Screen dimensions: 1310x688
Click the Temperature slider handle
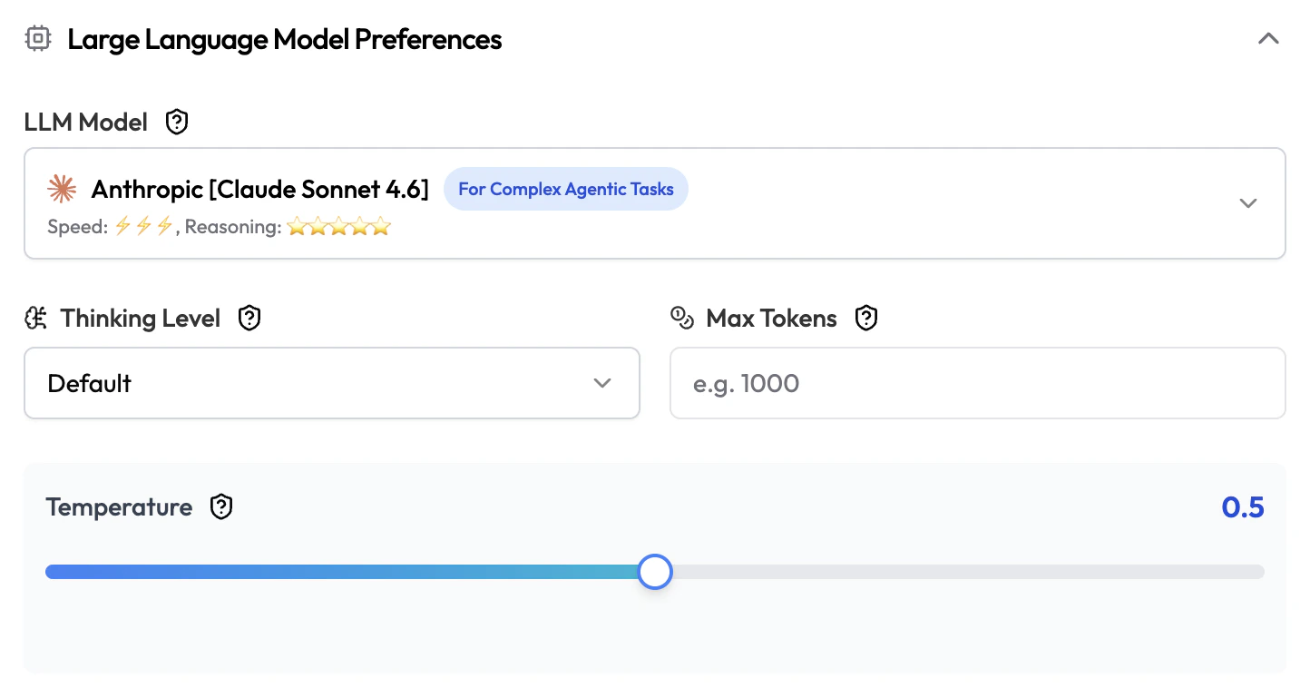(654, 572)
